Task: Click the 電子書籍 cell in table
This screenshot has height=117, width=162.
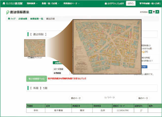Action: pyautogui.click(x=58, y=110)
